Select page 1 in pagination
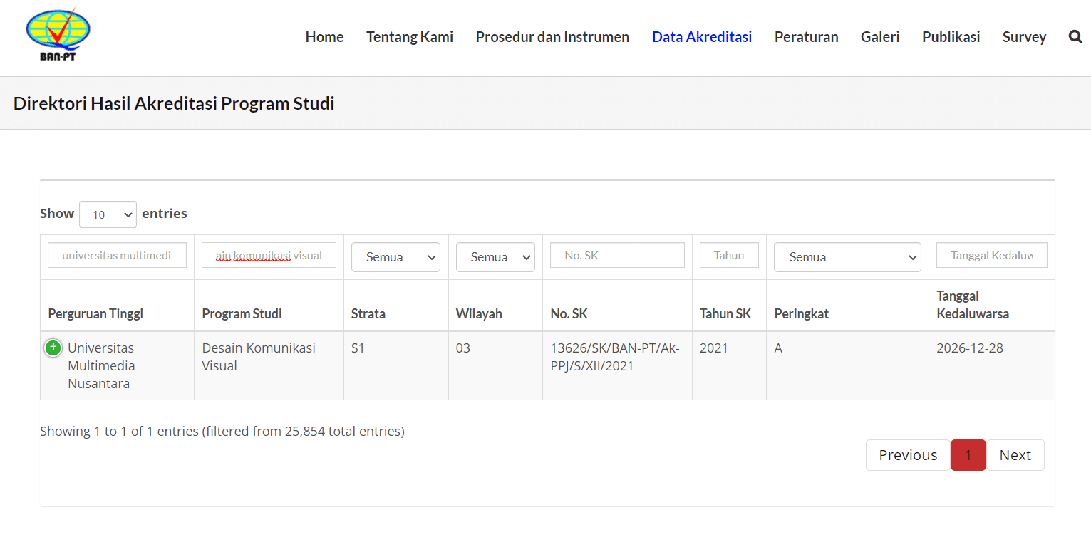The width and height of the screenshot is (1091, 552). pos(968,455)
